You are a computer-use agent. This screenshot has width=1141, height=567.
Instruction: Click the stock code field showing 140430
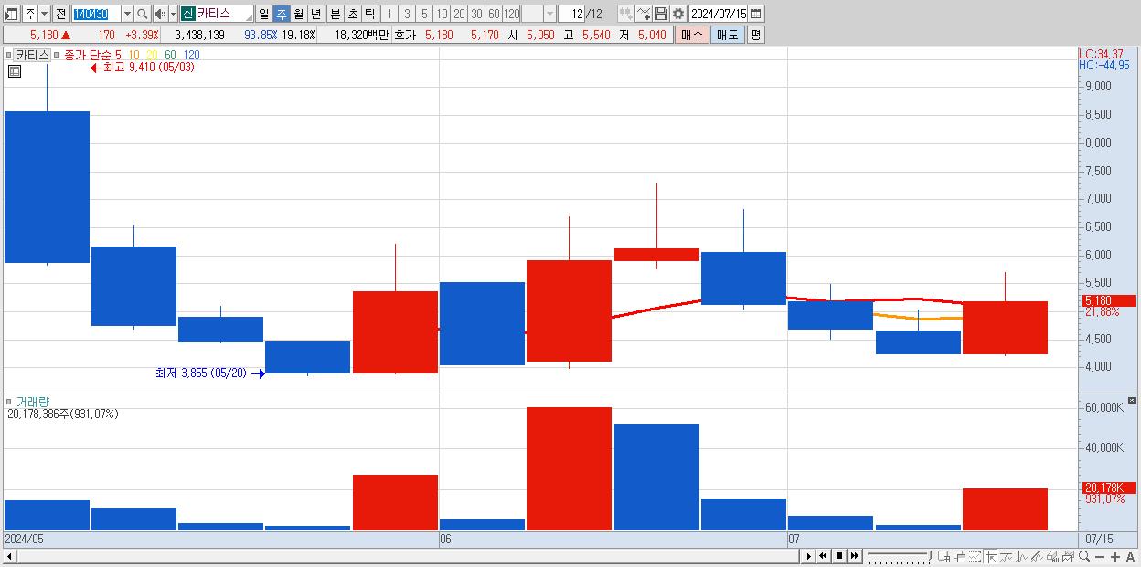(95, 14)
